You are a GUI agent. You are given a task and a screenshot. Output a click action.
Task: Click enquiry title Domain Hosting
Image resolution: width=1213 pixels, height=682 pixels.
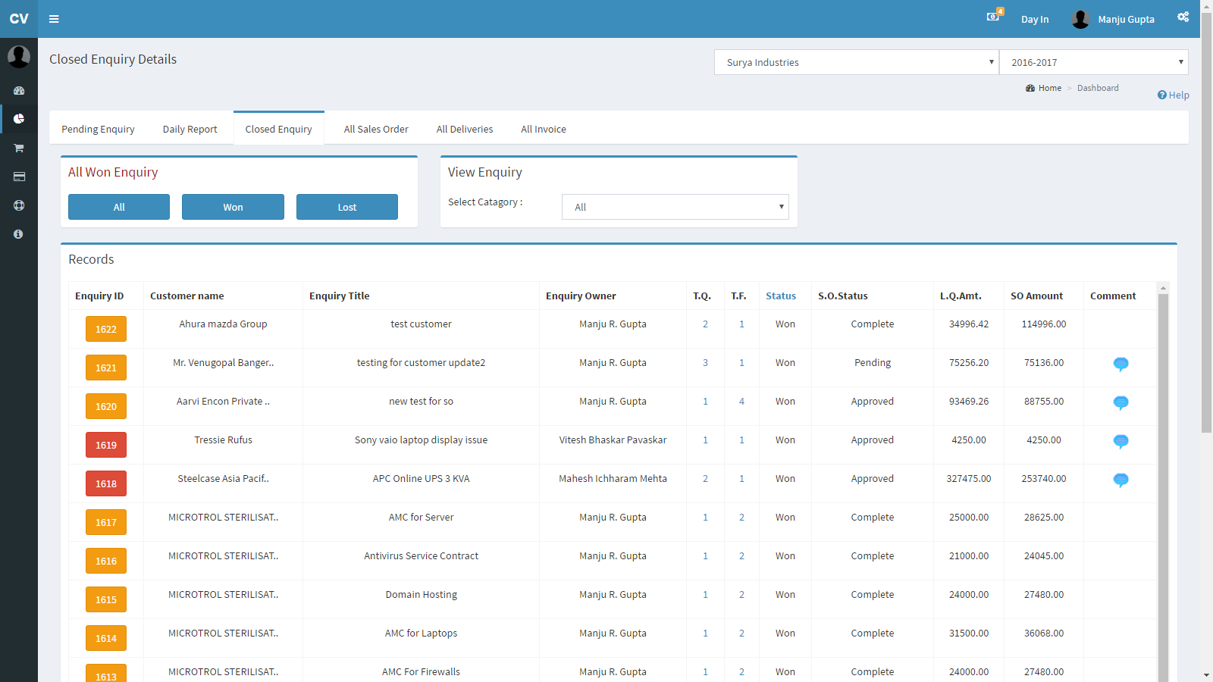point(421,594)
